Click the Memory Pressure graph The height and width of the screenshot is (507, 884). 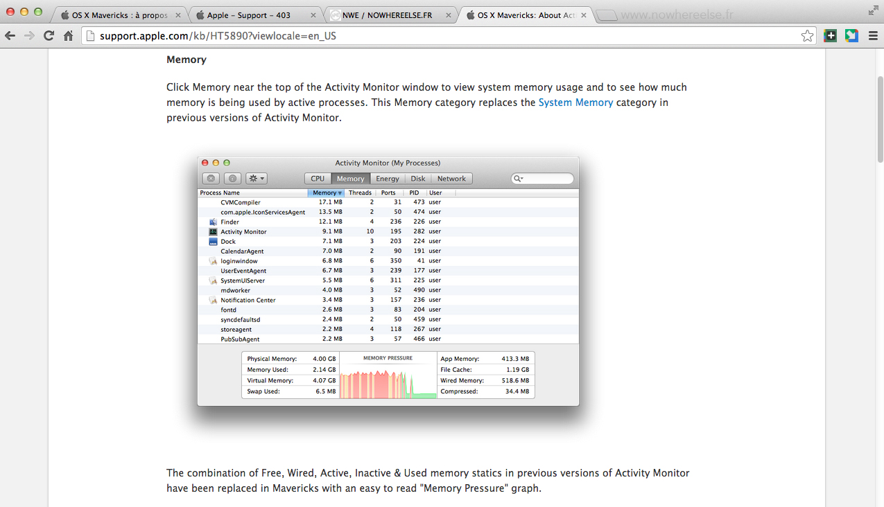(x=388, y=375)
